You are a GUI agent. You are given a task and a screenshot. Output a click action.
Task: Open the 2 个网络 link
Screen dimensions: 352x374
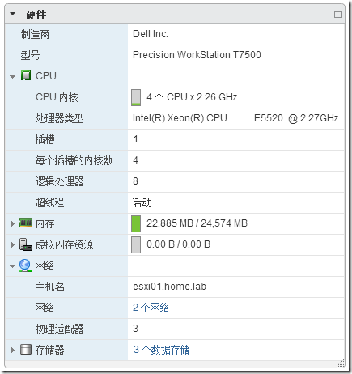[x=151, y=308]
